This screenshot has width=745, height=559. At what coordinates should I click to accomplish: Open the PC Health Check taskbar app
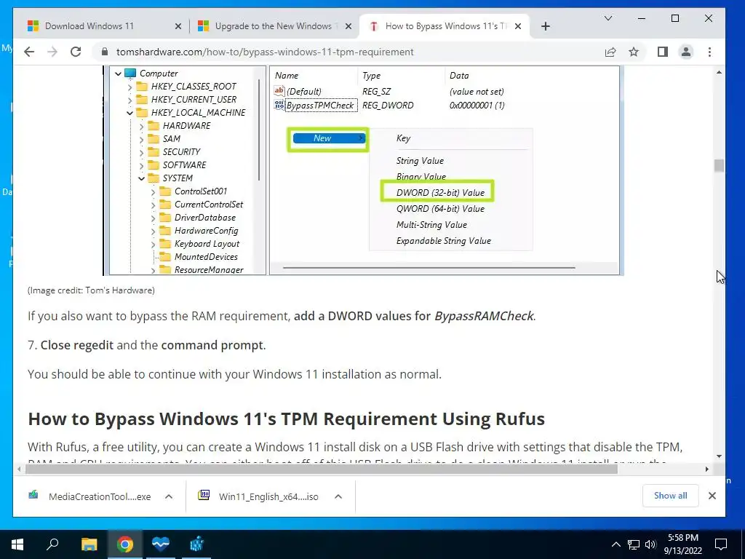tap(161, 544)
